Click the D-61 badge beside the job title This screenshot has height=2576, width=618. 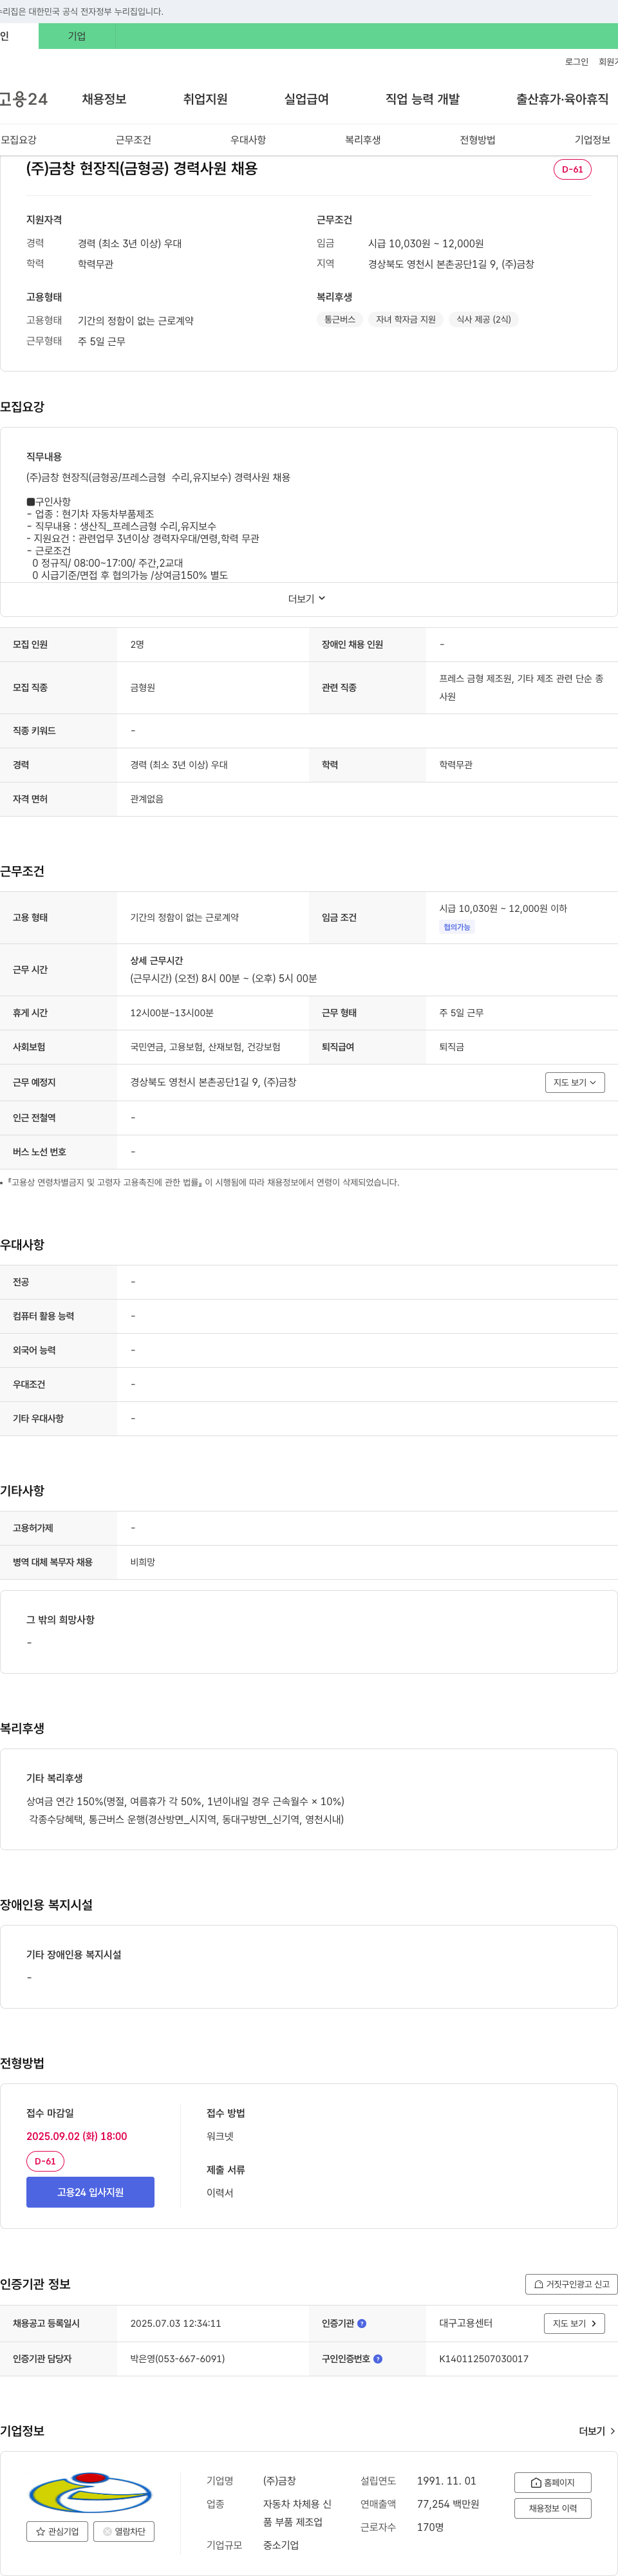pyautogui.click(x=572, y=169)
